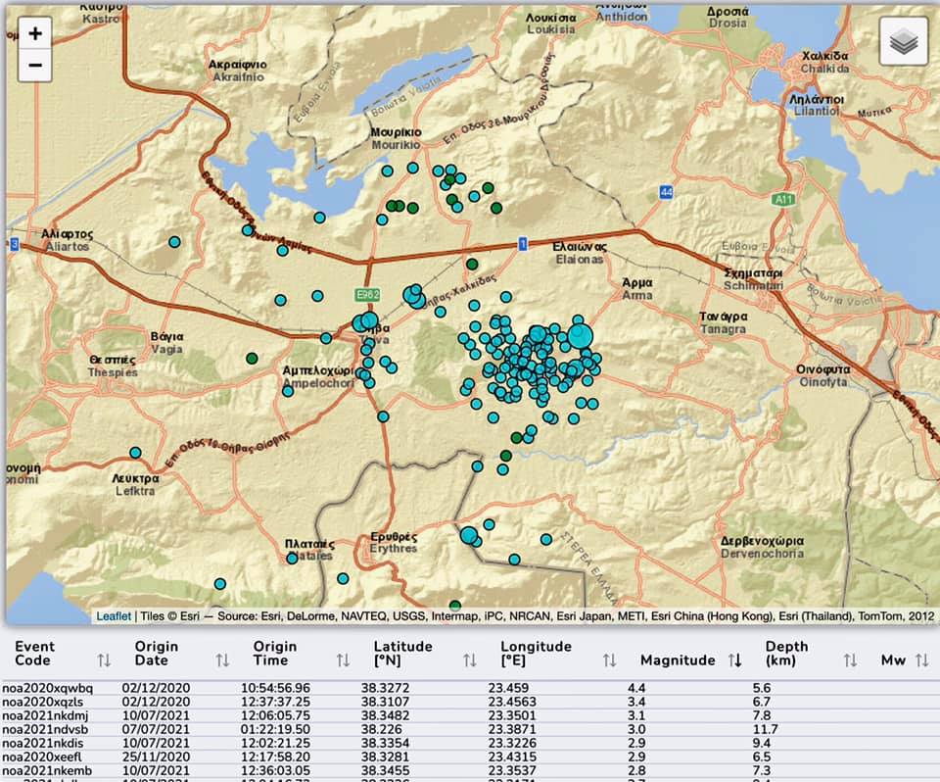Open the Leaflet attribution link
This screenshot has height=782, width=940.
[116, 616]
